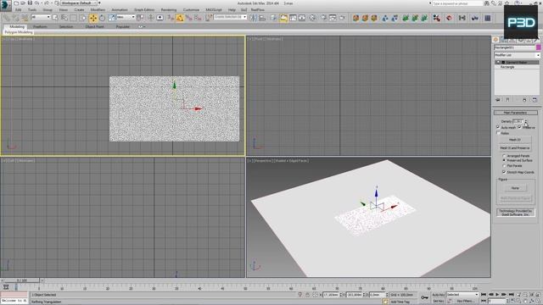
Task: Click the Set Keys large key icon
Action: [x=424, y=297]
